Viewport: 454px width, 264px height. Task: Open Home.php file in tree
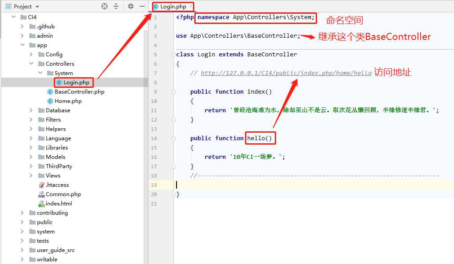(x=68, y=101)
